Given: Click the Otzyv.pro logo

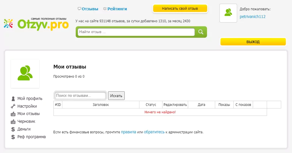Looking at the screenshot, I should tap(36, 24).
